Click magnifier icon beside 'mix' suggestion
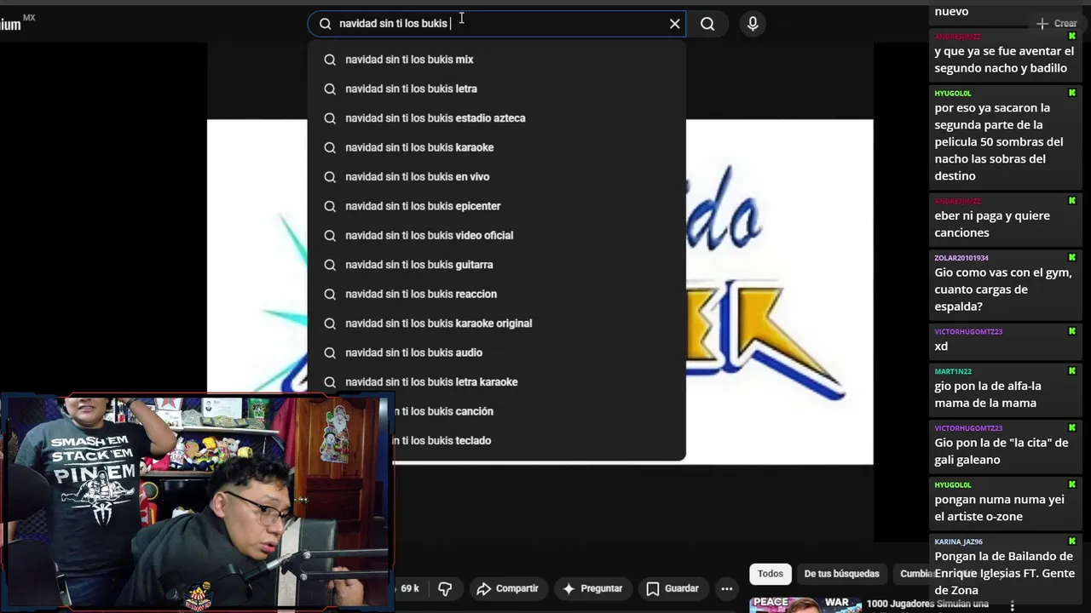This screenshot has height=613, width=1091. (x=330, y=60)
